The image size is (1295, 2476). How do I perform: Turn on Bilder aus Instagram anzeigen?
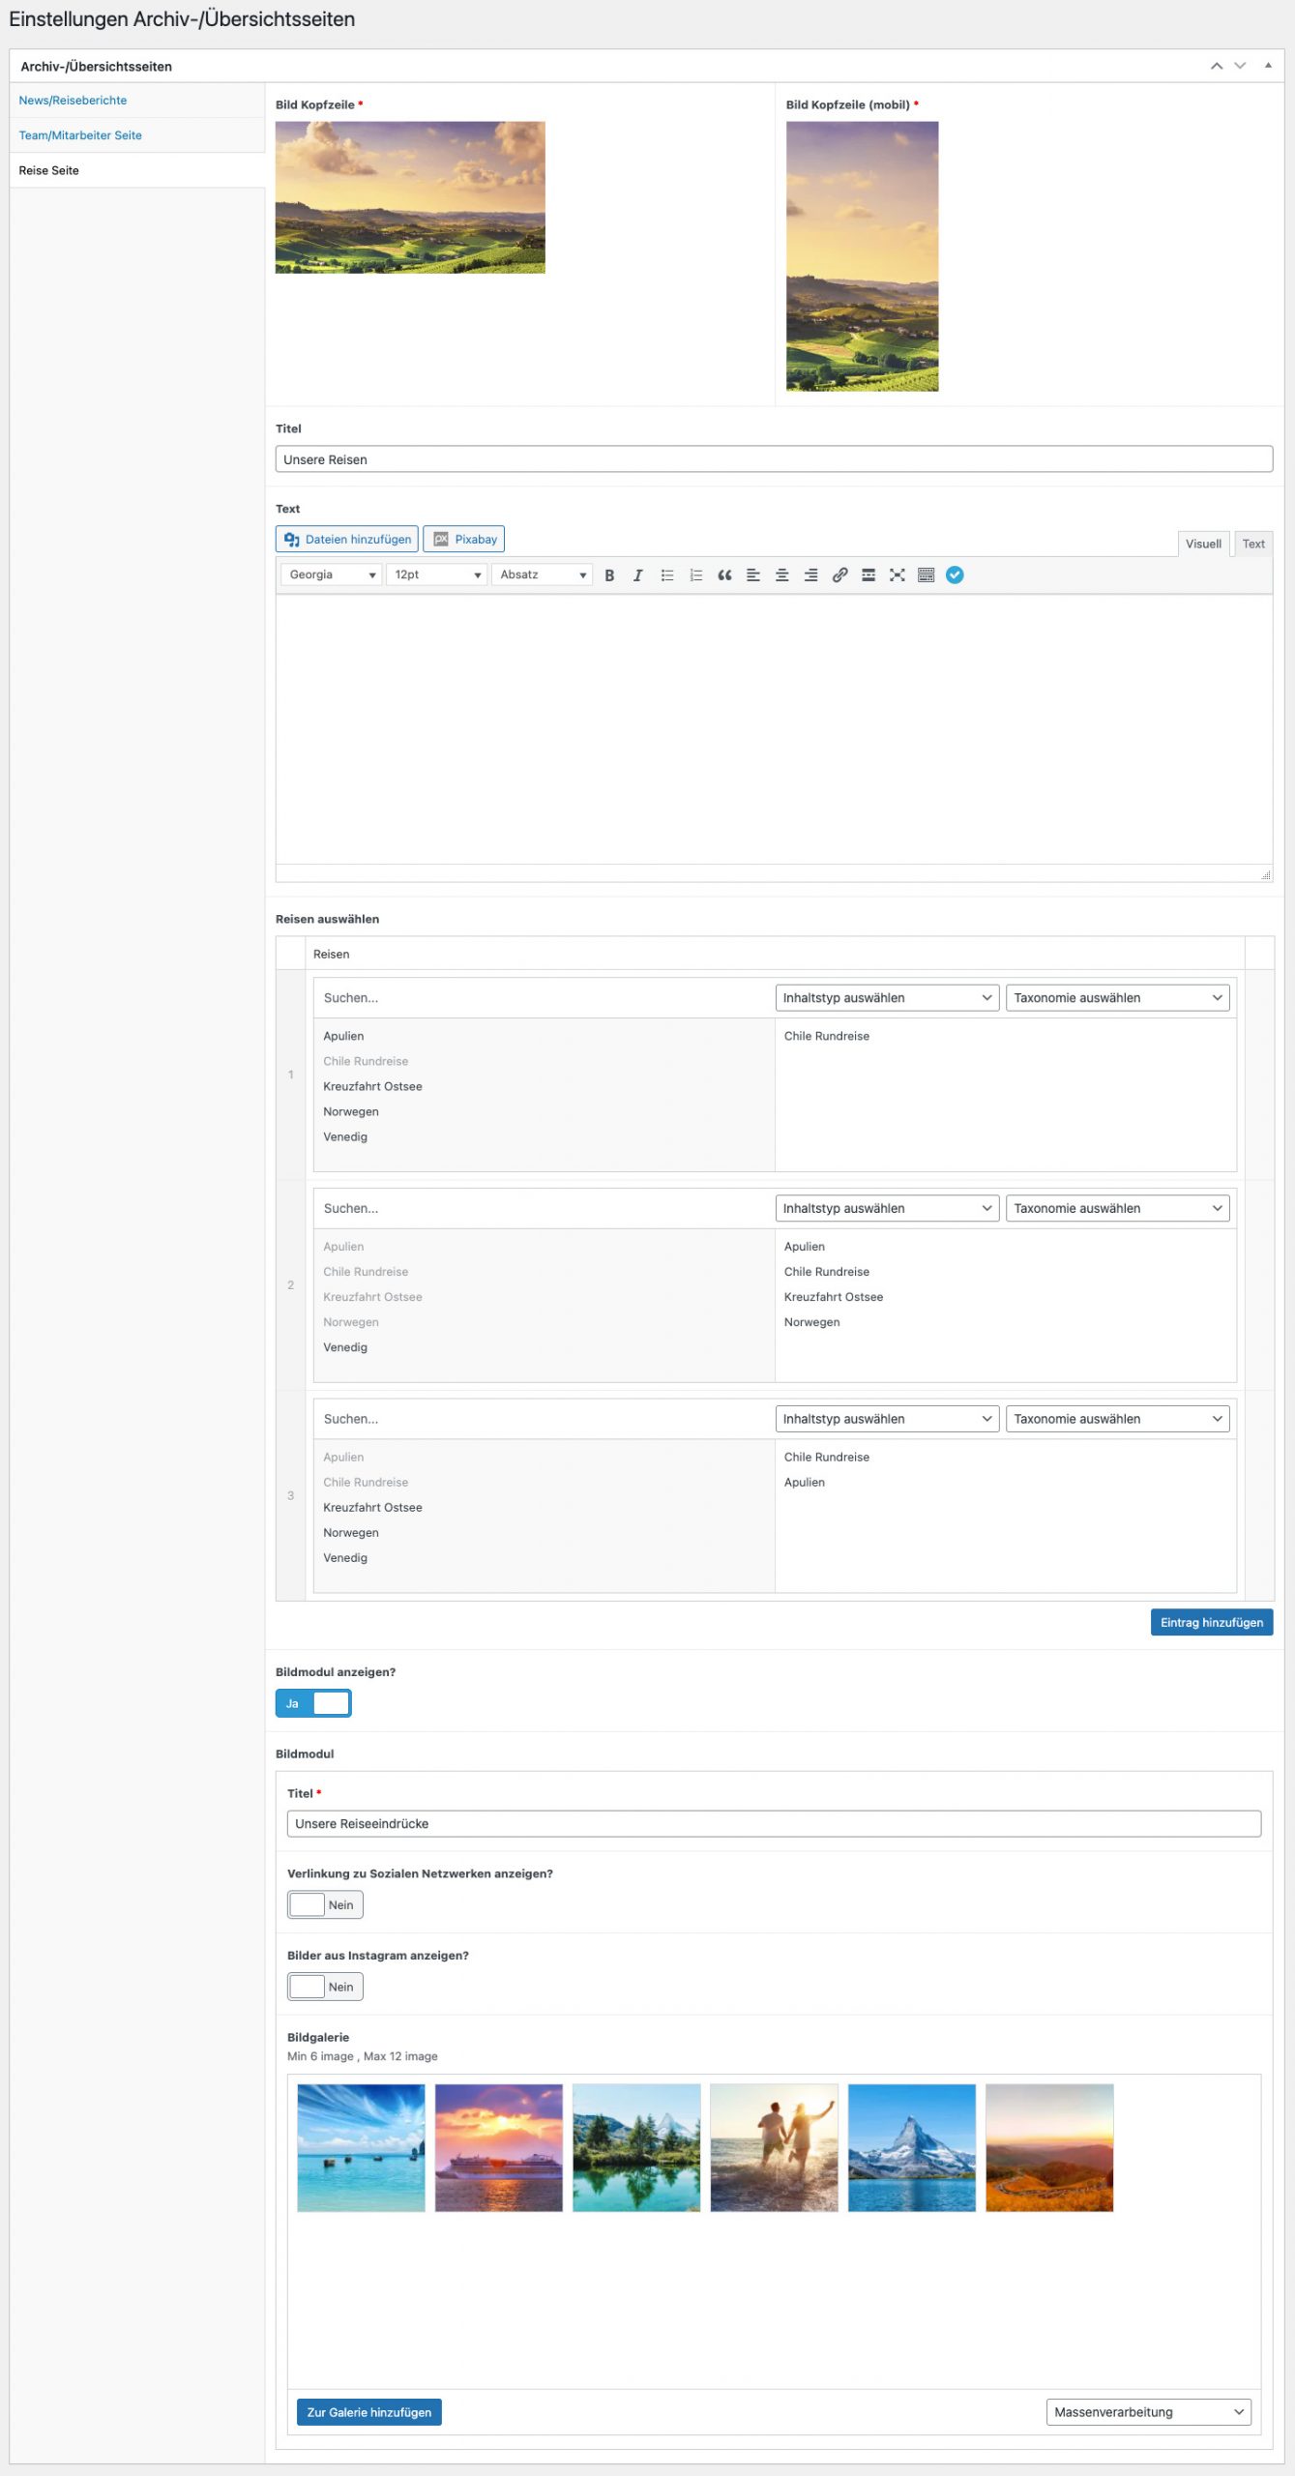pyautogui.click(x=325, y=1987)
